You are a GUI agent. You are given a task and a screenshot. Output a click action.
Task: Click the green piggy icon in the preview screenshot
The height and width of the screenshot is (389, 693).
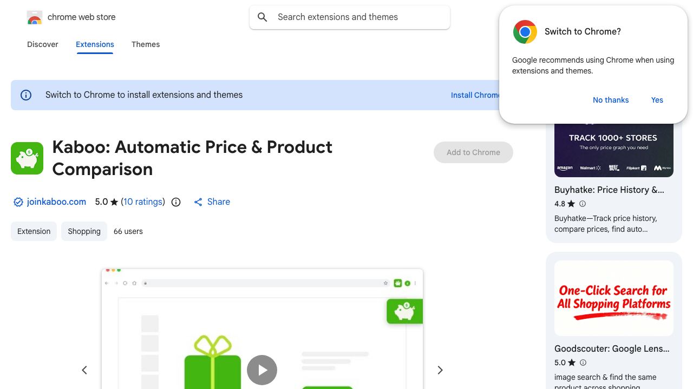coord(404,311)
